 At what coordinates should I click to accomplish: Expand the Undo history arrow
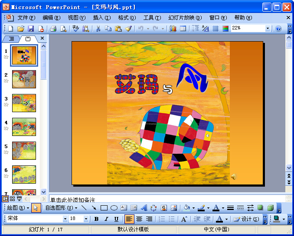148,29
